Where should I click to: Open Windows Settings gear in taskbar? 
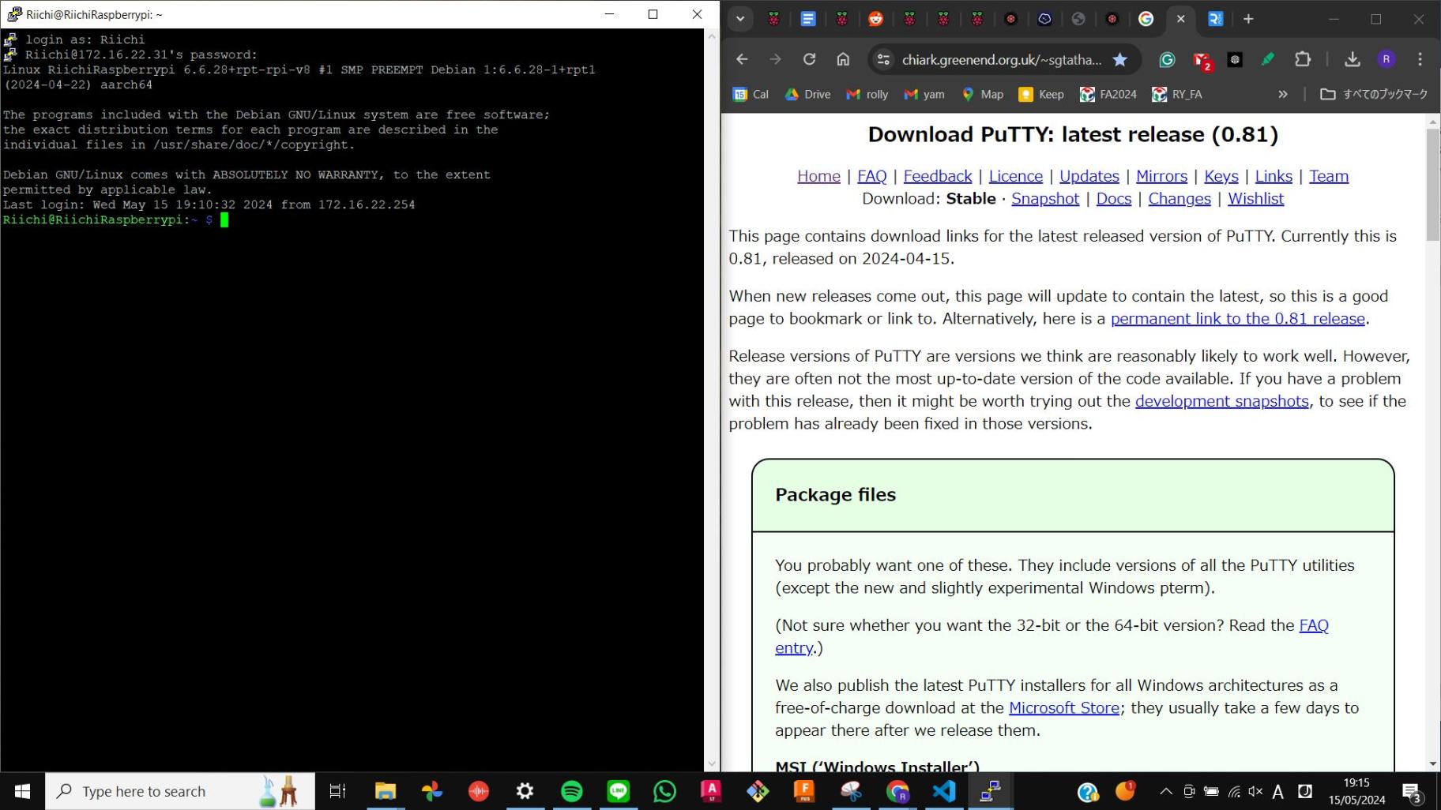pyautogui.click(x=525, y=791)
